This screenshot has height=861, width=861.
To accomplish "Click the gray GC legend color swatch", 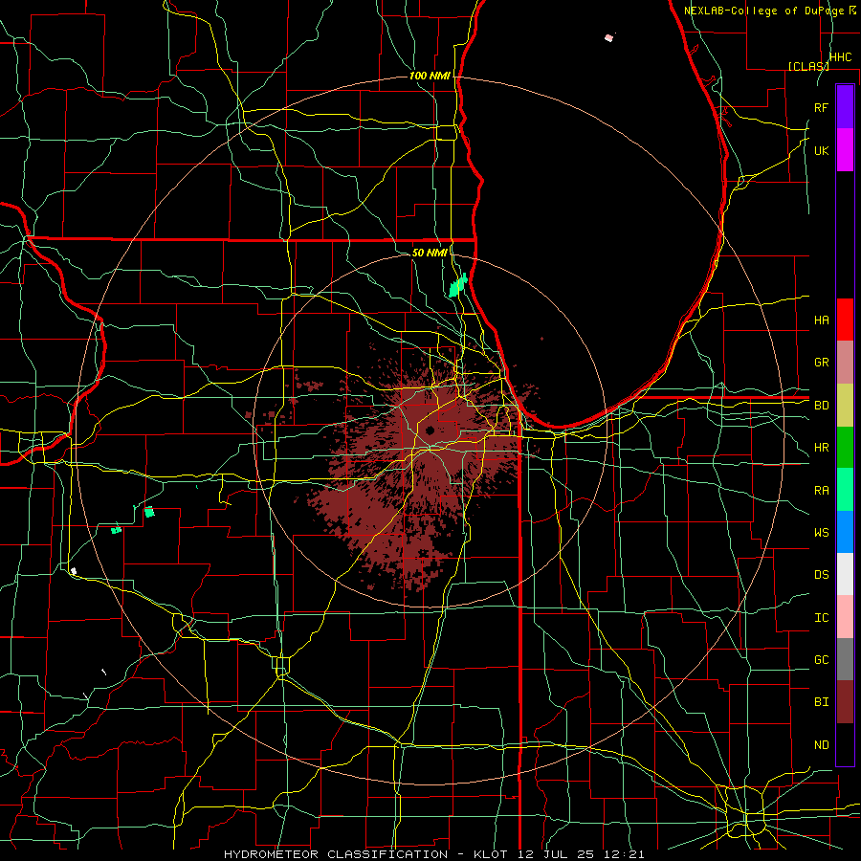I will 845,659.
